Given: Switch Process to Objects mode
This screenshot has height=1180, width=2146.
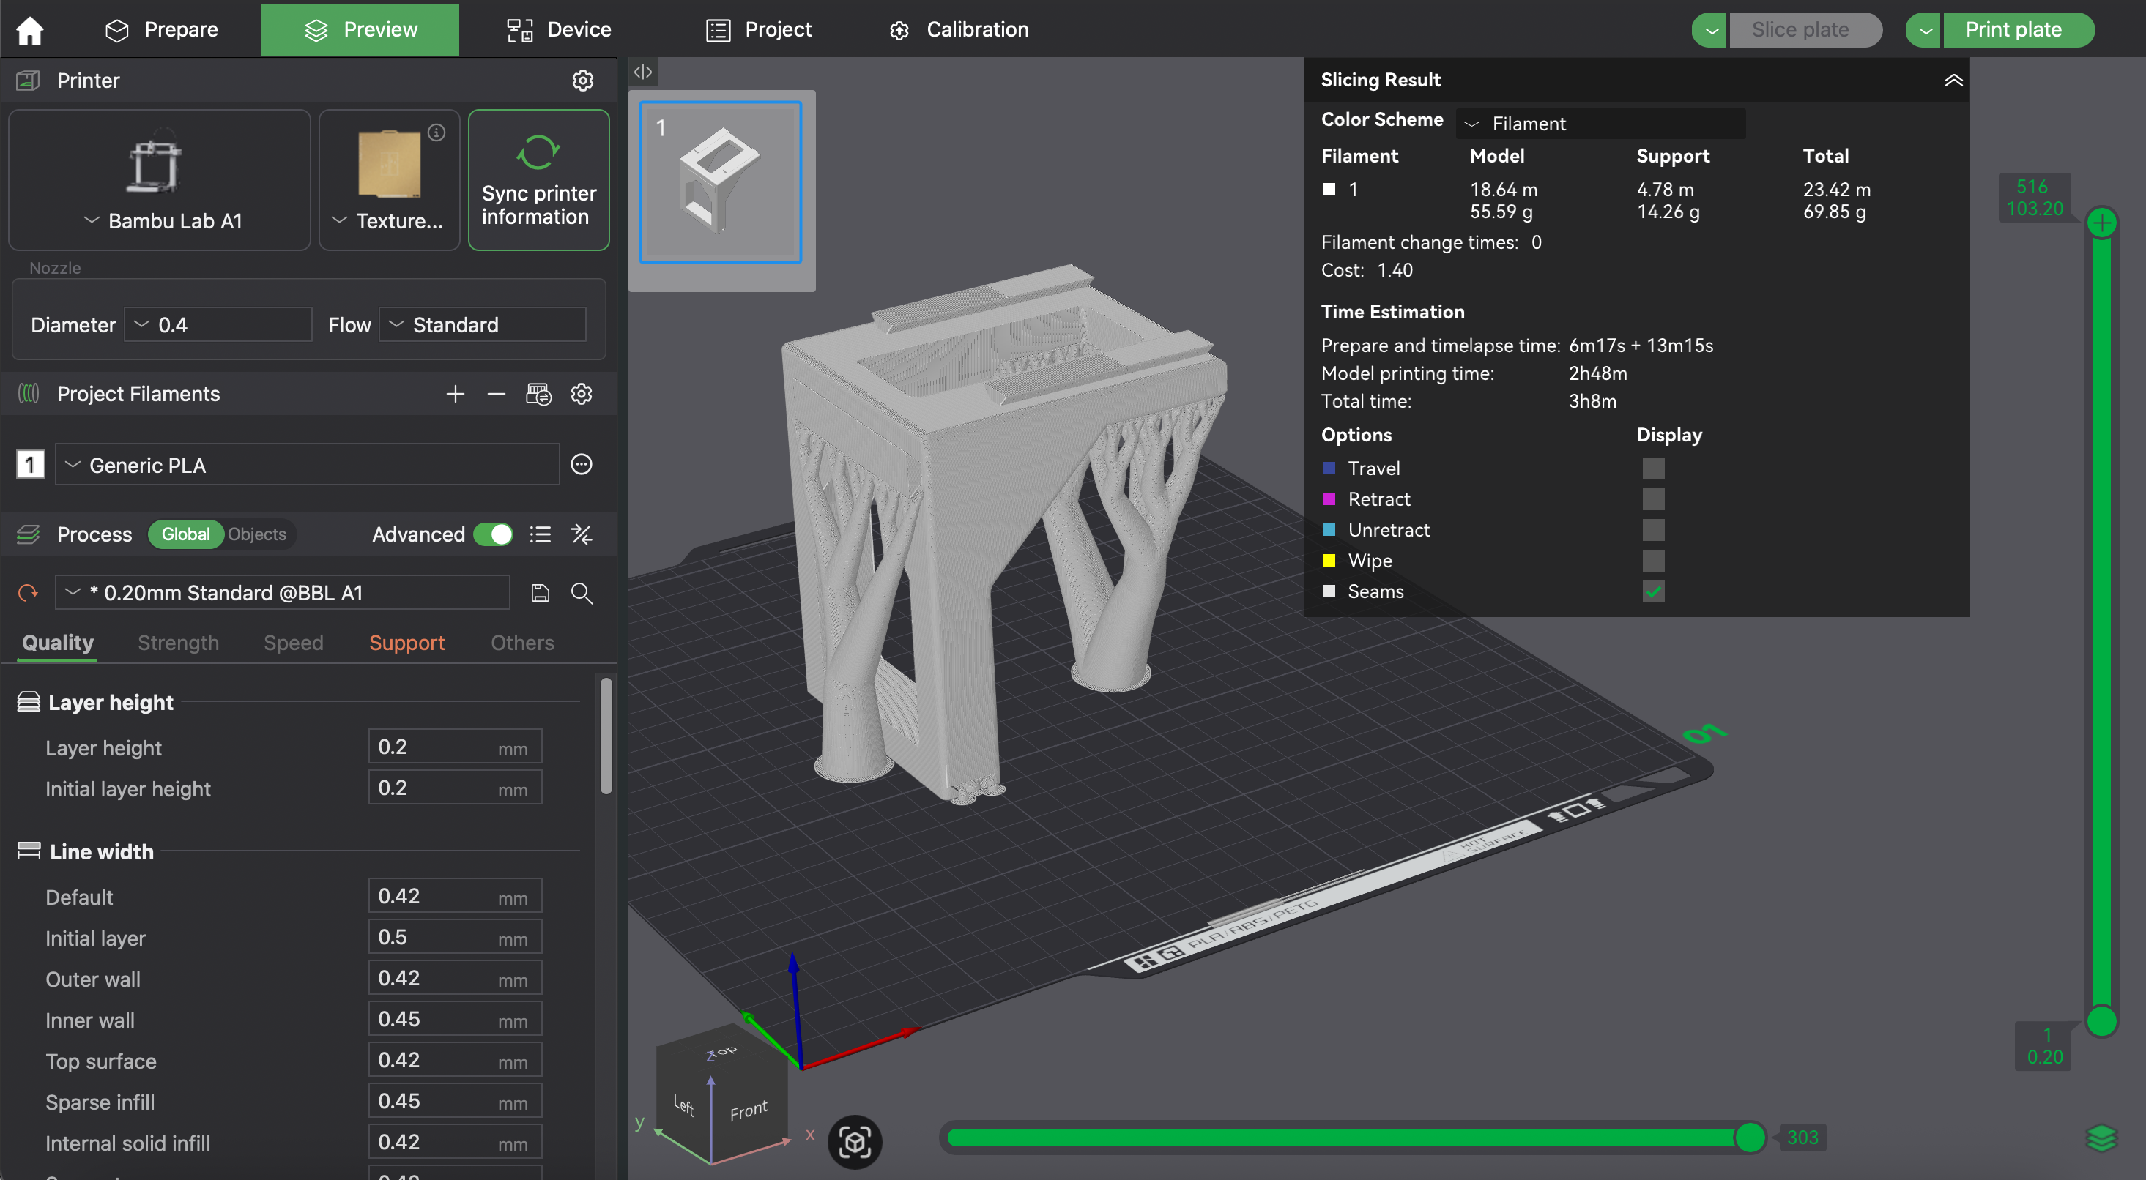Looking at the screenshot, I should click(x=256, y=534).
